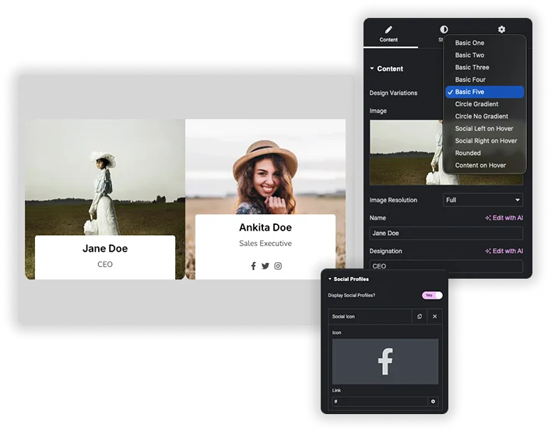Click the Jane Doe name input field
555x432 pixels.
click(446, 234)
